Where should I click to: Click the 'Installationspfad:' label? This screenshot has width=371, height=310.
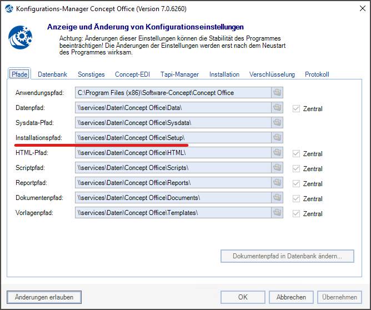click(x=39, y=137)
